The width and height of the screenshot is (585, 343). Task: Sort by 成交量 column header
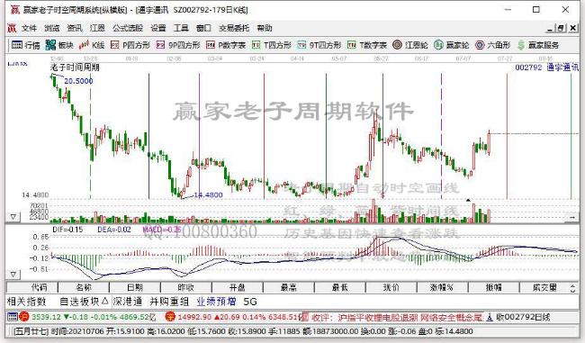coord(544,287)
